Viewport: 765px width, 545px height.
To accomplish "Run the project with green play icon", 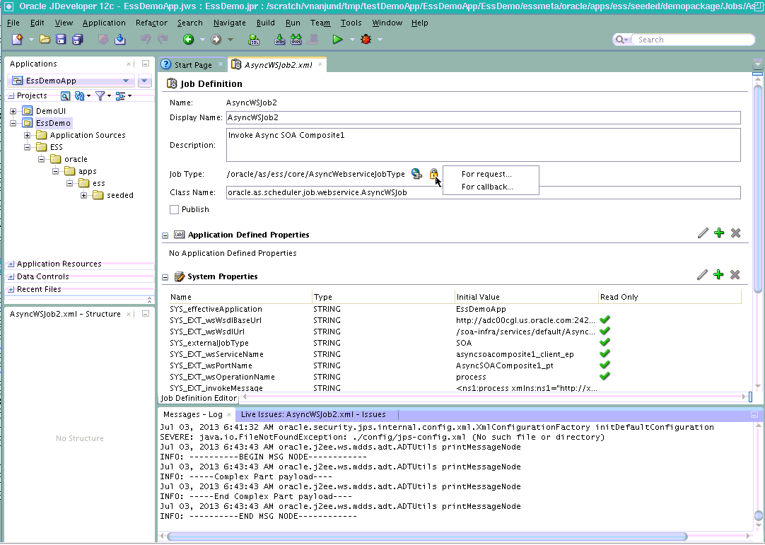I will coord(337,40).
